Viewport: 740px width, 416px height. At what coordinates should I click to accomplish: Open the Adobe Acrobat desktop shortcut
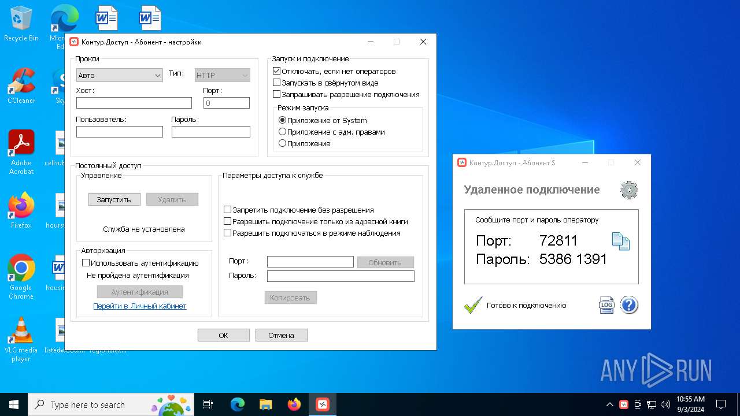click(x=21, y=153)
